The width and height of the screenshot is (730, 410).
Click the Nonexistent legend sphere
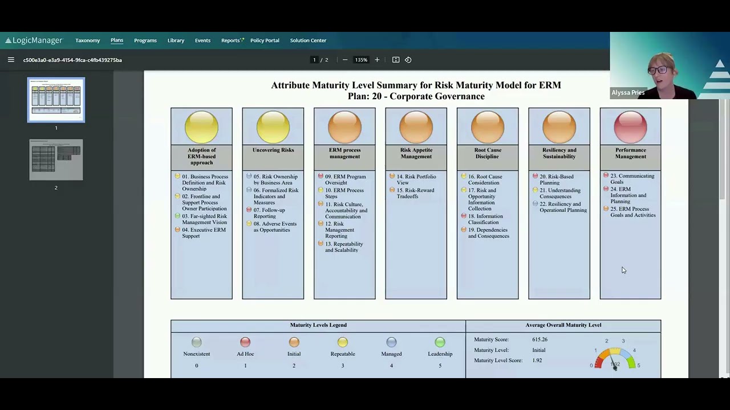(197, 342)
